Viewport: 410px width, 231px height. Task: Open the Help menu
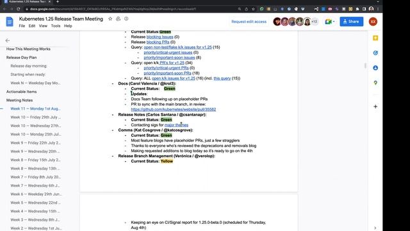(68, 26)
